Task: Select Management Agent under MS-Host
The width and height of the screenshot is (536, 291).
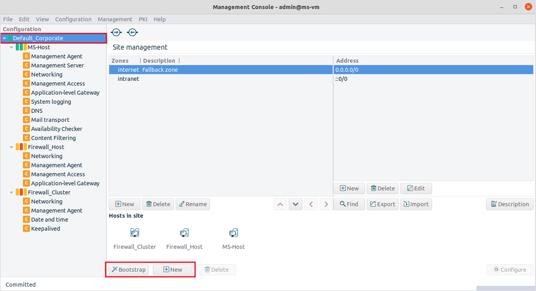Action: click(57, 56)
